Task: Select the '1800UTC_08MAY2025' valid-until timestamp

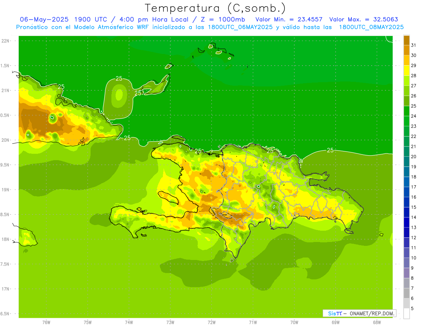Action: tap(371, 27)
